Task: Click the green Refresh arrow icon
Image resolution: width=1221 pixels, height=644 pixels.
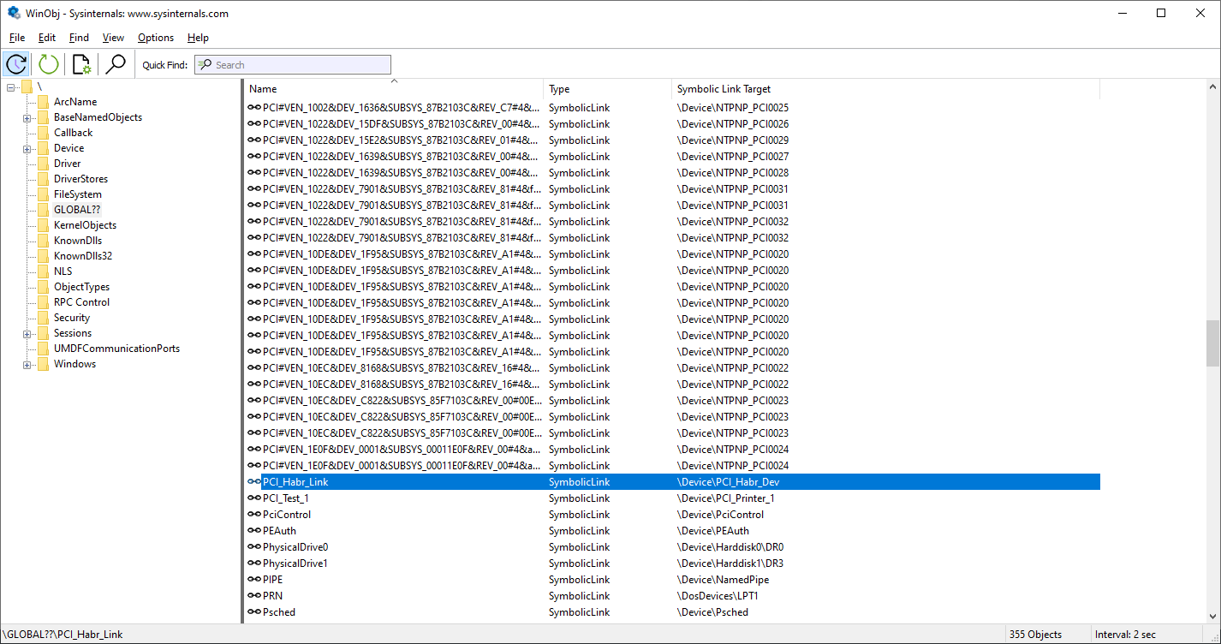Action: (49, 64)
